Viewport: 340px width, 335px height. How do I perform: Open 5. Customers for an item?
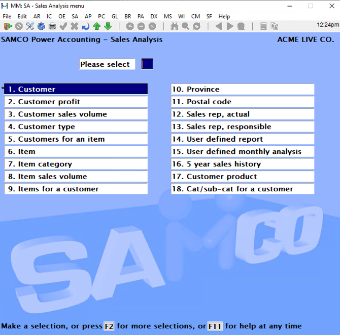tap(76, 139)
